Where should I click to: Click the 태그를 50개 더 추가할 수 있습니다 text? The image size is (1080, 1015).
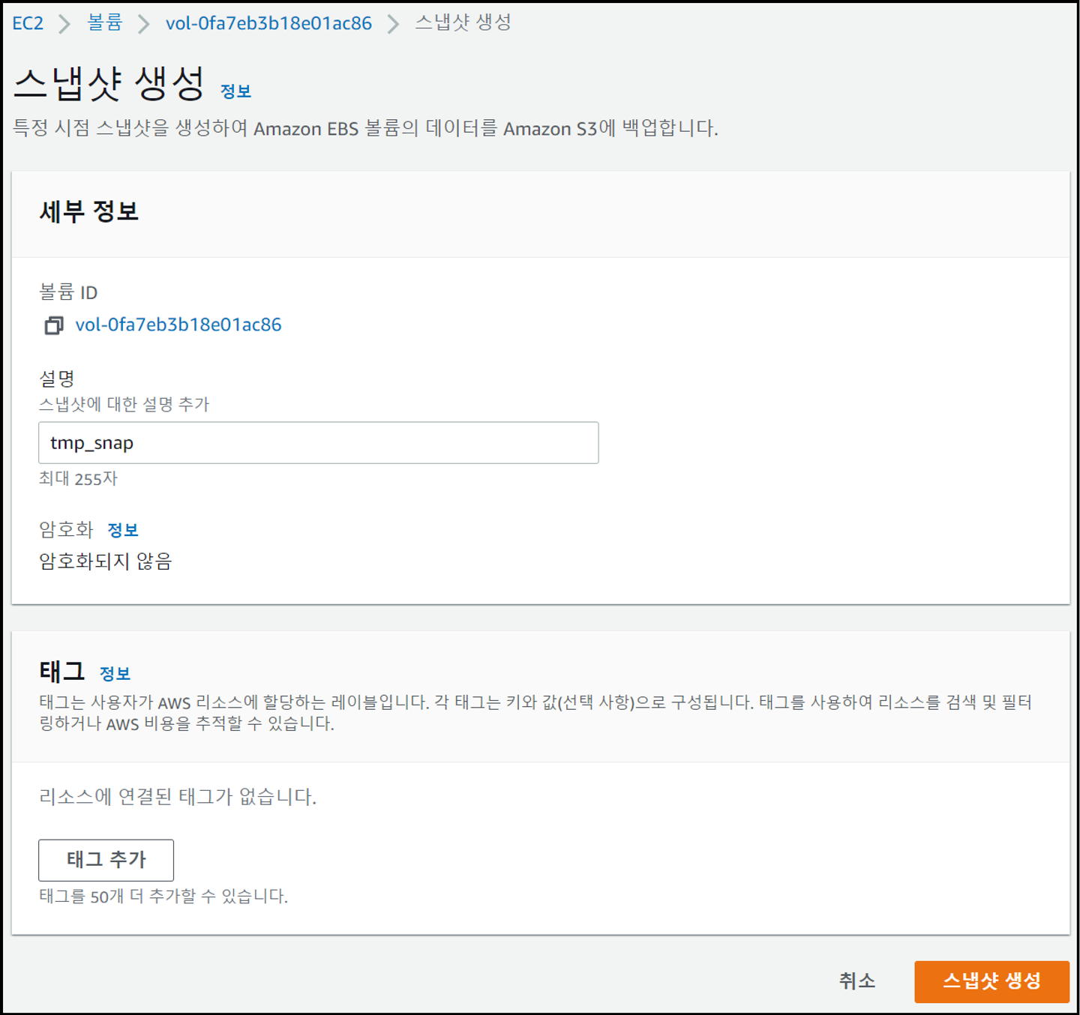click(163, 896)
